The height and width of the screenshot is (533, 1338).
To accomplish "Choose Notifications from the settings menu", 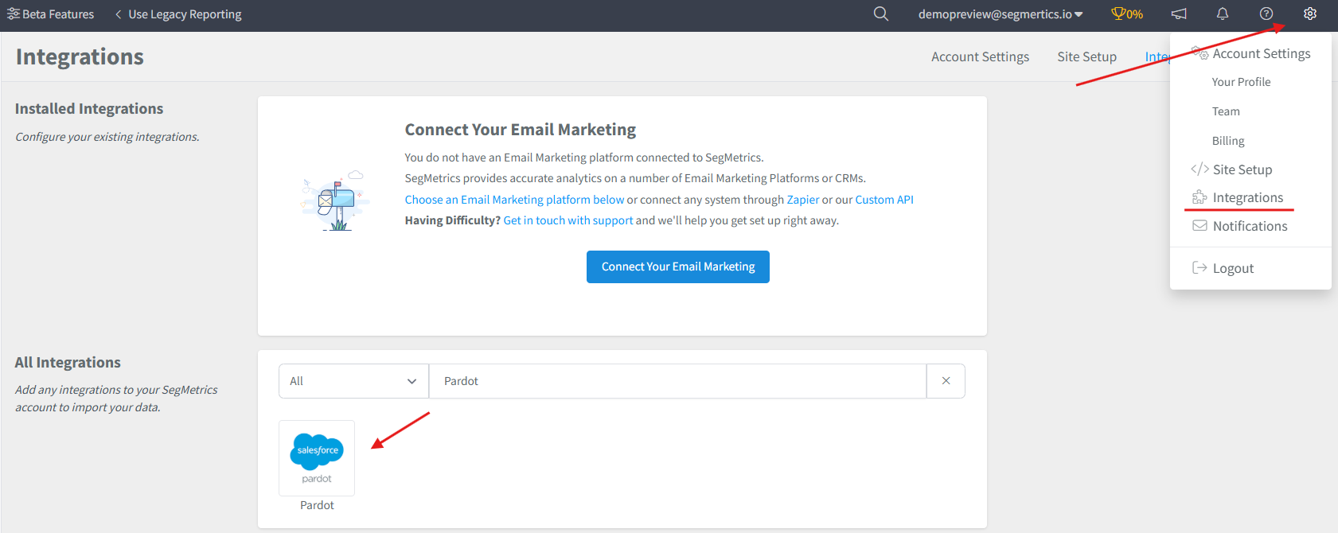I will pyautogui.click(x=1250, y=226).
